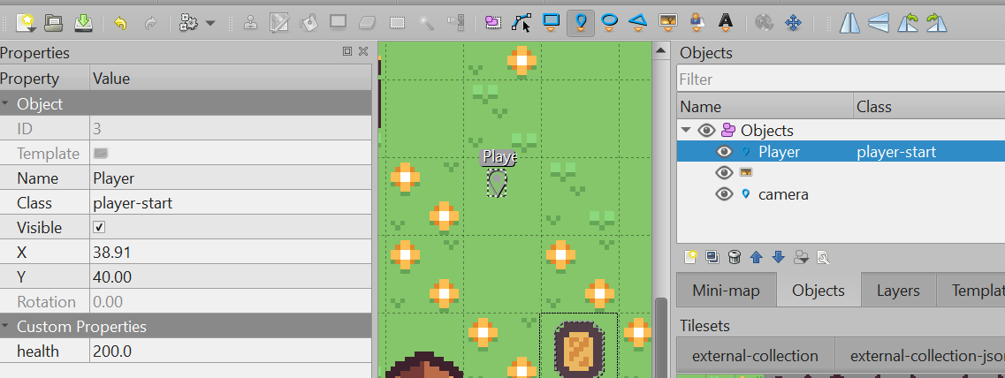Activate the Edit Polygons tool

click(x=522, y=22)
